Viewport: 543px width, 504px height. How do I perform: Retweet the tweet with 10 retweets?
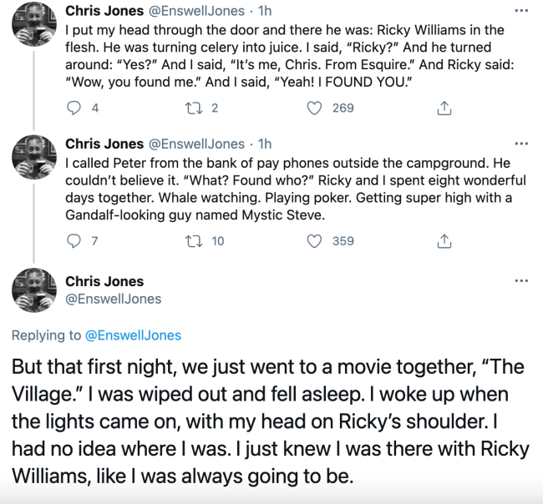point(192,241)
